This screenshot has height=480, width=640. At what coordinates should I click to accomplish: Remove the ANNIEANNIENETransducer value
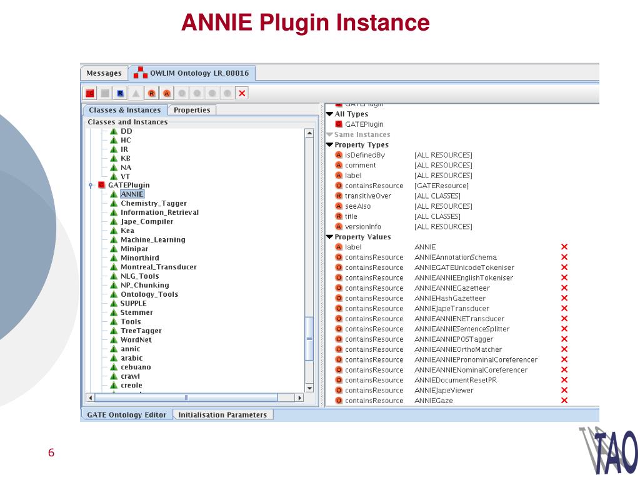click(x=564, y=318)
